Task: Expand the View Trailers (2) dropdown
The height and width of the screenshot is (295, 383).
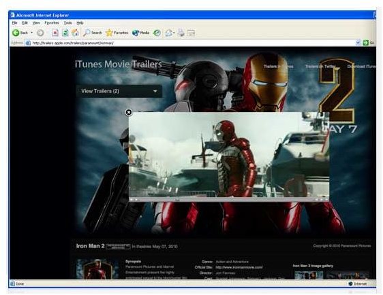Action: click(119, 91)
